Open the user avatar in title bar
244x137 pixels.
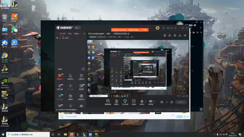[x=157, y=28]
